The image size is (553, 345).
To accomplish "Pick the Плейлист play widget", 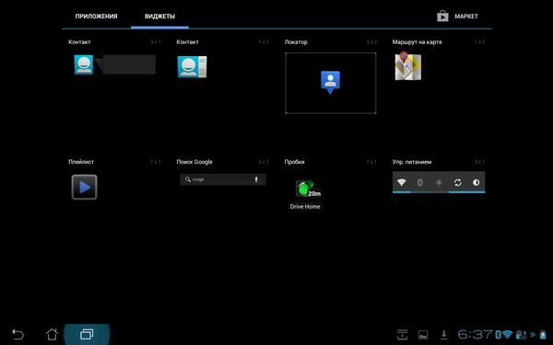I will point(84,187).
